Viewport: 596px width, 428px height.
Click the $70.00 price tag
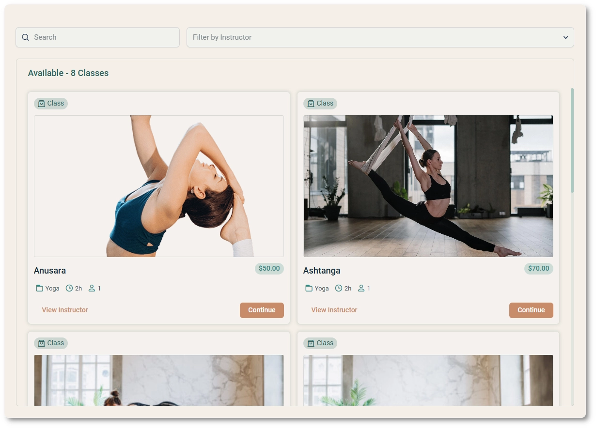tap(539, 268)
